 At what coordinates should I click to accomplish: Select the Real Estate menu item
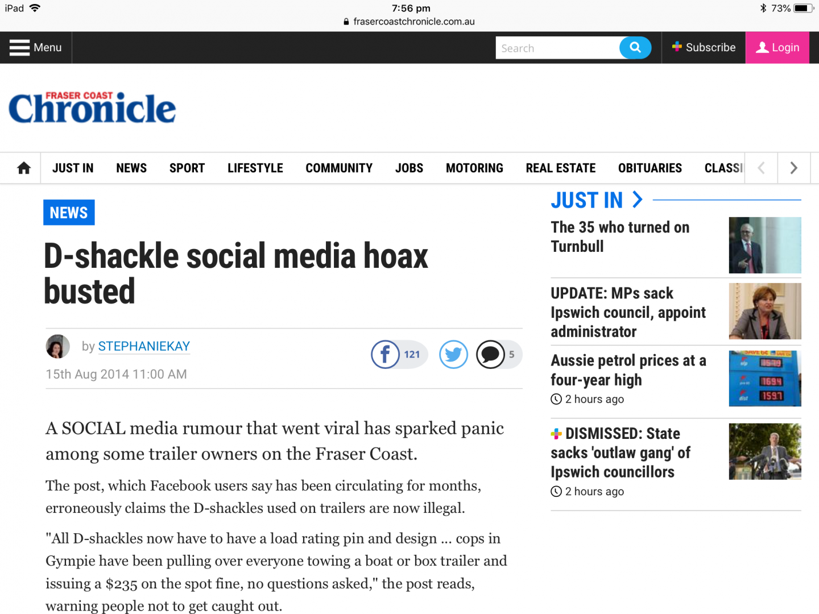click(x=560, y=168)
